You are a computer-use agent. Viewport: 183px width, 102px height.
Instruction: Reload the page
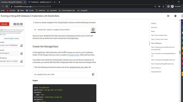coord(7,7)
